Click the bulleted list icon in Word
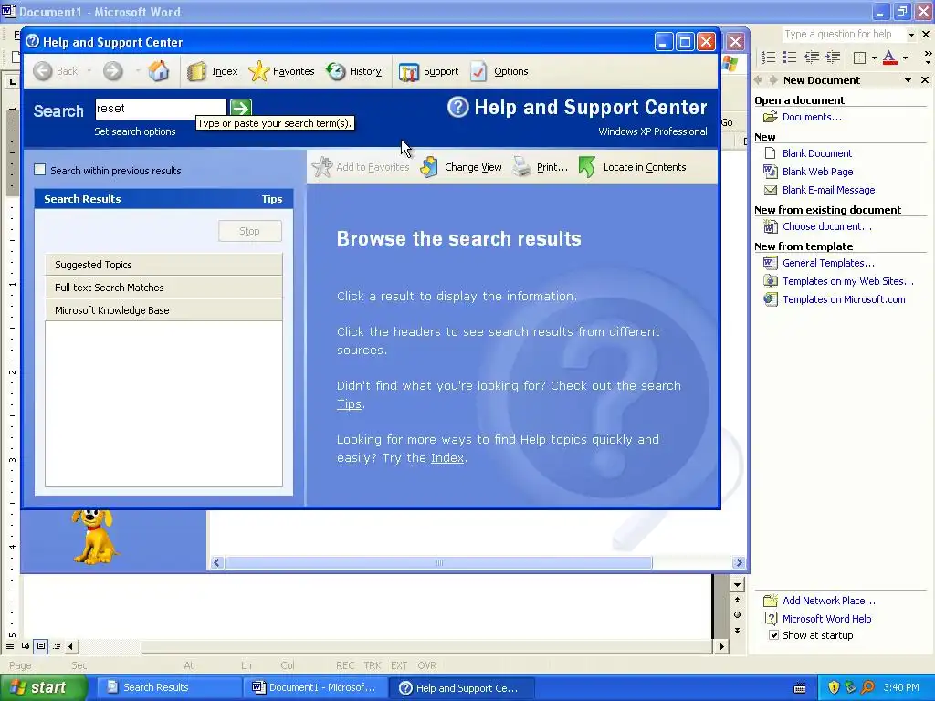This screenshot has height=701, width=935. pyautogui.click(x=790, y=58)
